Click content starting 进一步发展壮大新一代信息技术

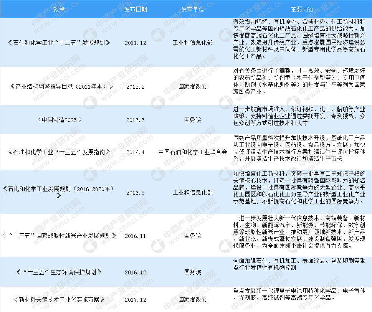[x=299, y=232]
